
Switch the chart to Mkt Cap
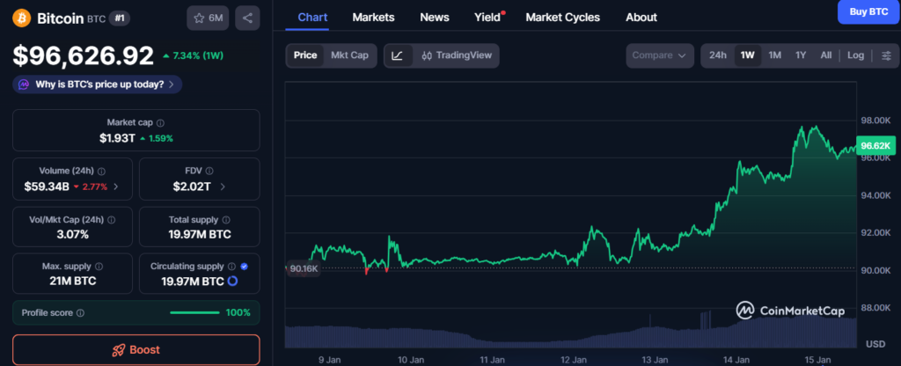pos(349,55)
